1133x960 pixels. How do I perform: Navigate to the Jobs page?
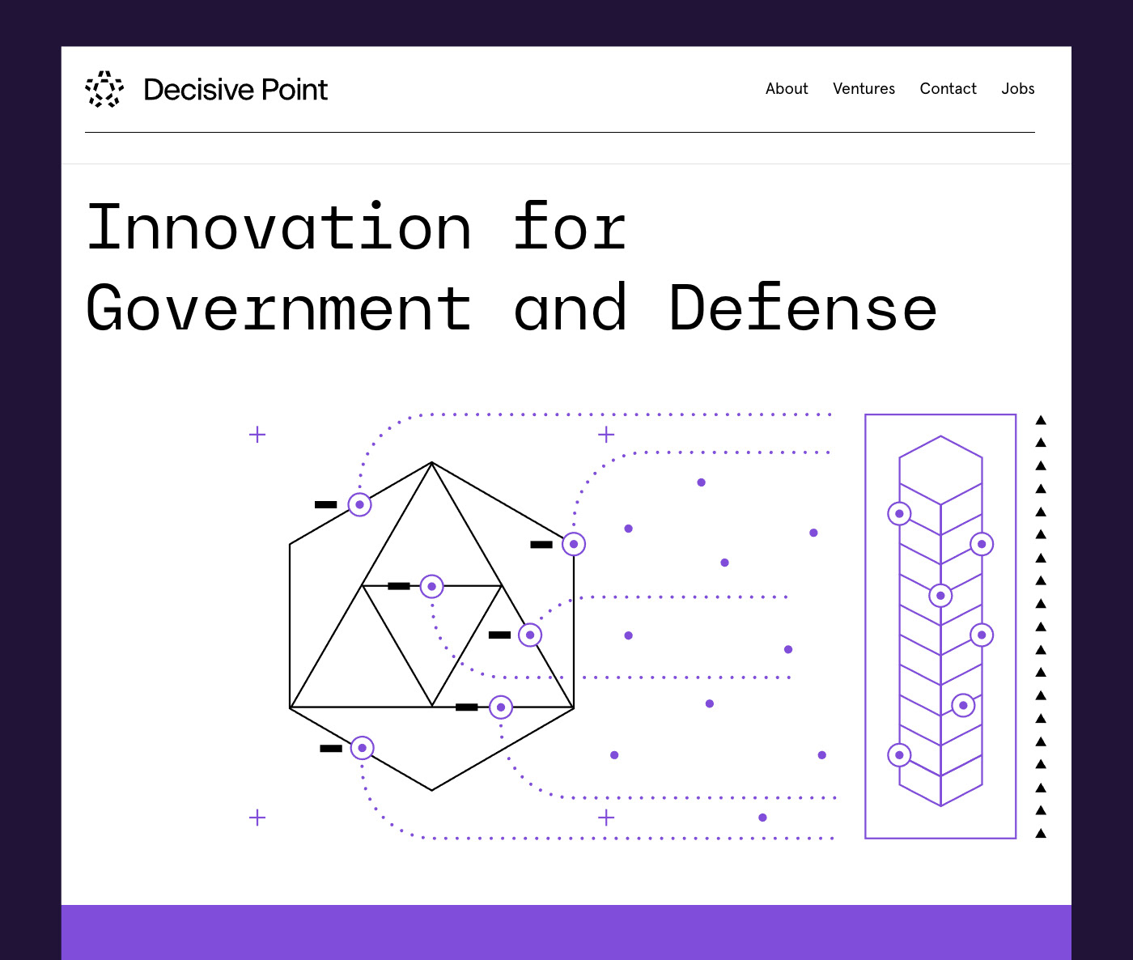click(x=1017, y=89)
